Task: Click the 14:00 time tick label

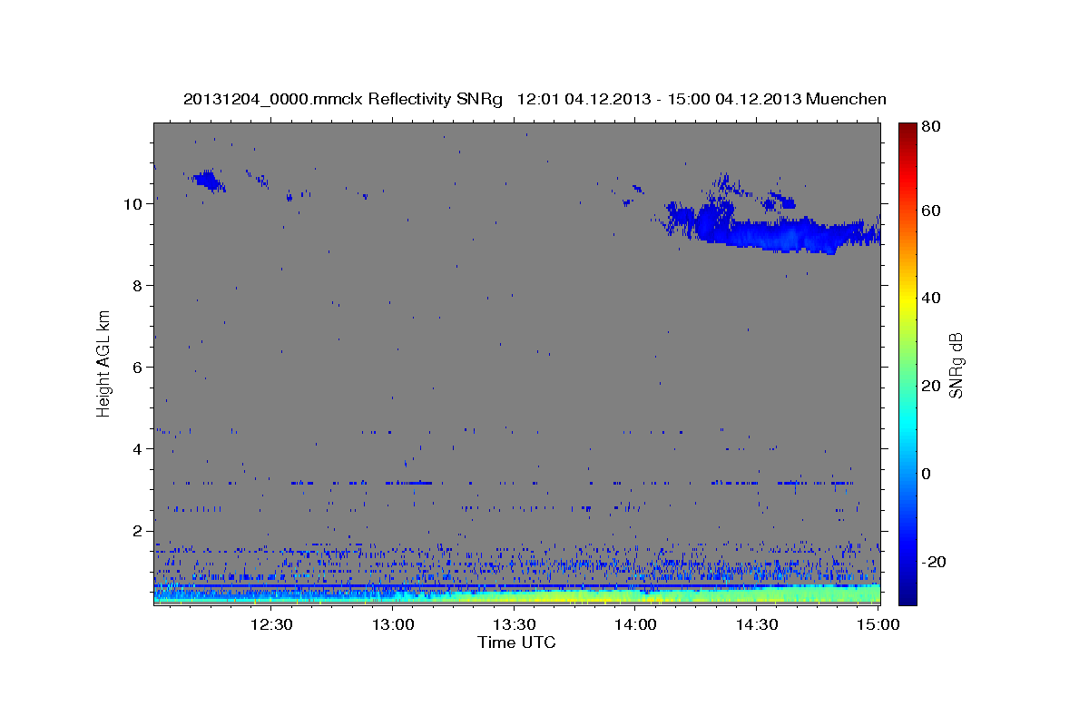Action: 635,624
